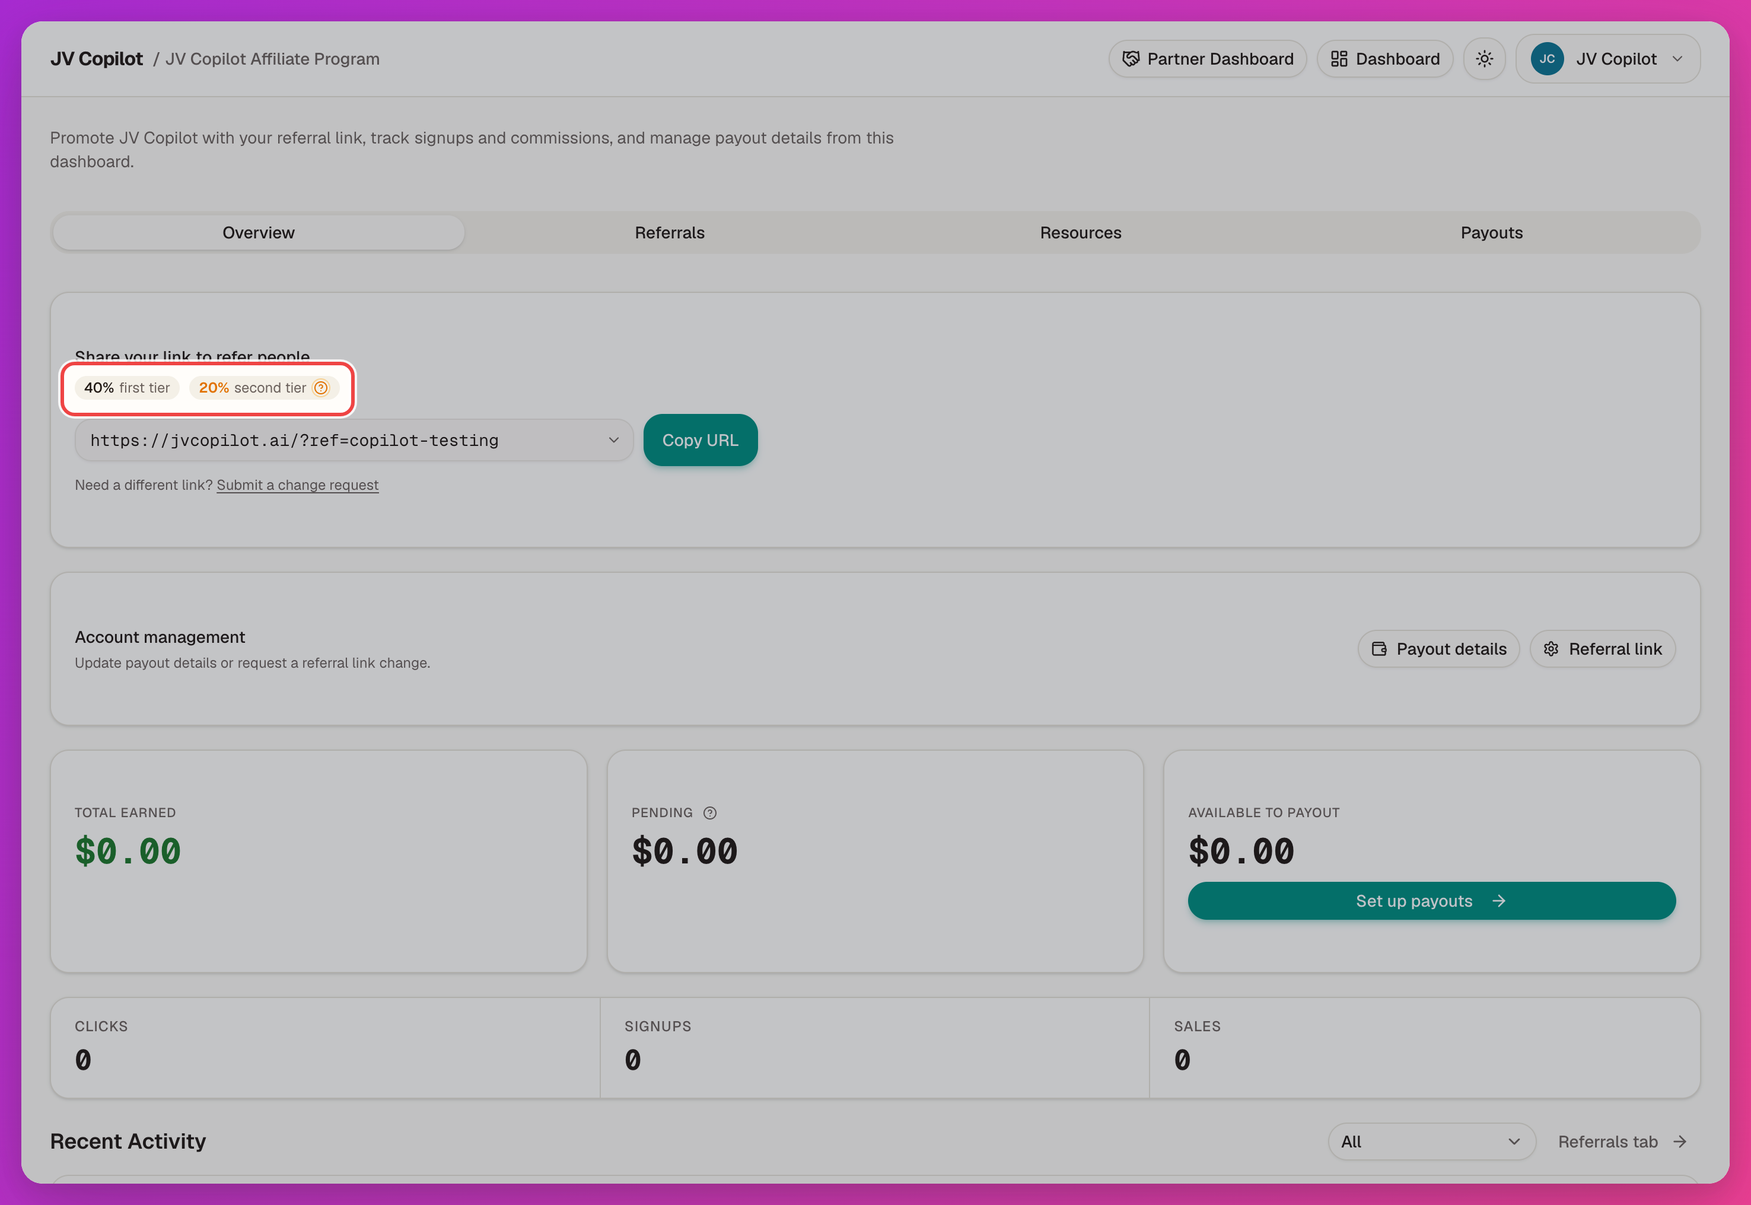Click the handshake icon in Partner Dashboard
The height and width of the screenshot is (1205, 1751).
pyautogui.click(x=1131, y=59)
